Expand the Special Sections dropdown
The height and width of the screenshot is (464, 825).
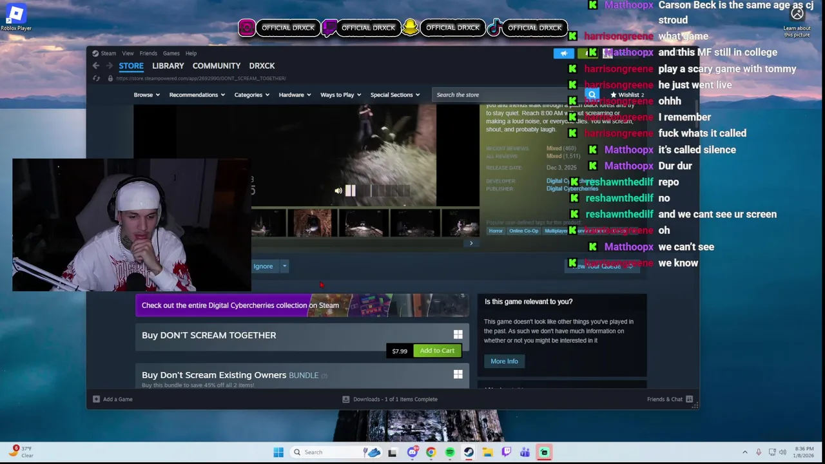394,95
